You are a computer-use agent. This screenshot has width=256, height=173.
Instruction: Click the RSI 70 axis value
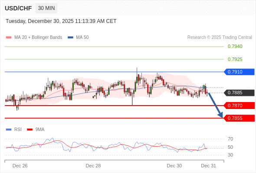point(230,139)
